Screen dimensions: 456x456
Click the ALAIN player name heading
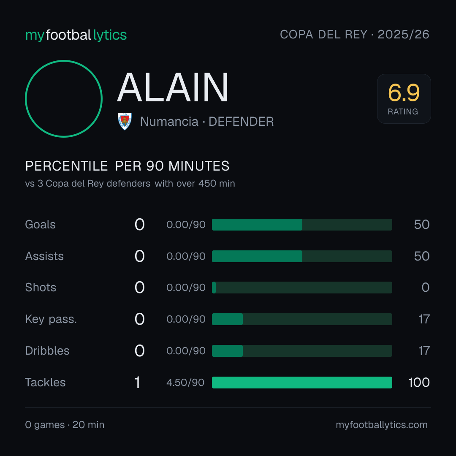coord(173,87)
